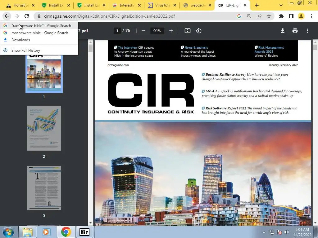318x238 pixels.
Task: Click 'News & analysis' heading
Action: click(196, 47)
